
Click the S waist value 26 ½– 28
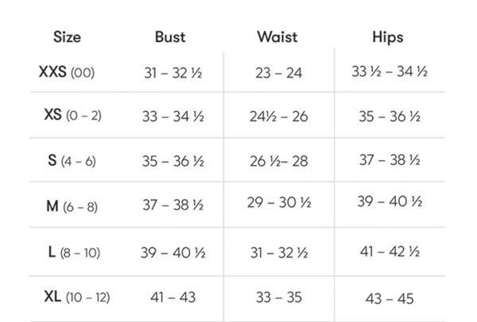click(278, 162)
